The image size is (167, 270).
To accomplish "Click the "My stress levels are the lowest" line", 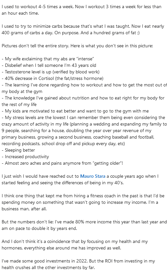I will 83,118.
